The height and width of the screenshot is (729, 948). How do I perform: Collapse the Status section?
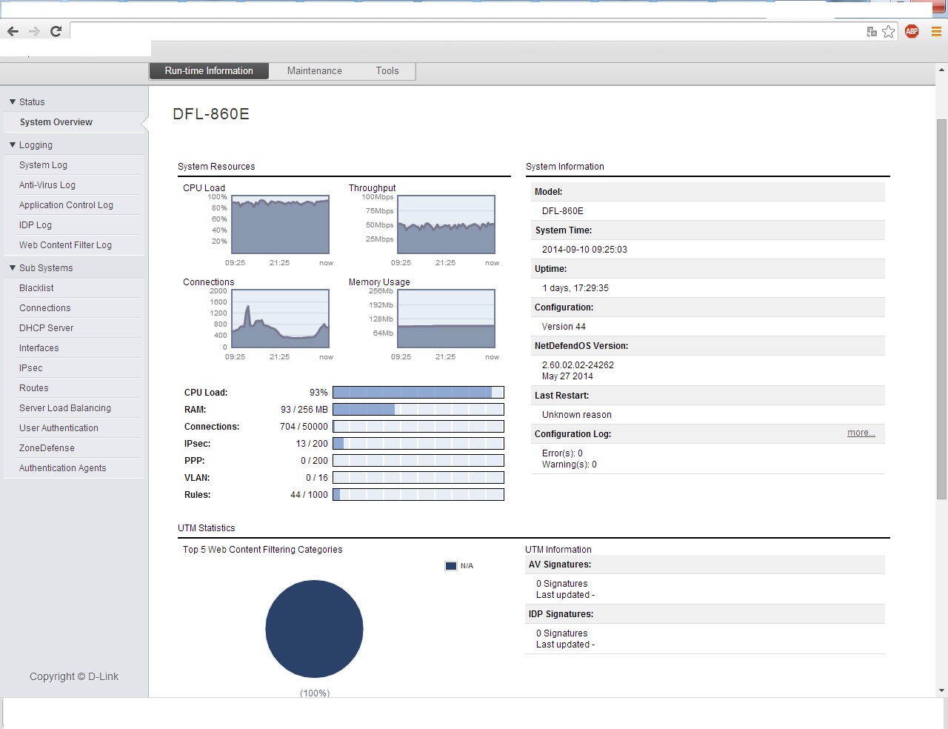tap(13, 102)
